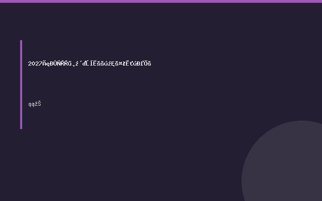Image resolution: width=322 pixels, height=201 pixels.
Task: Click the slide title starting with 2027
Action: coord(89,64)
